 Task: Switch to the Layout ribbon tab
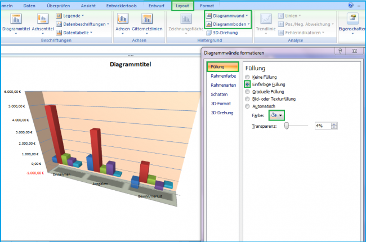182,6
